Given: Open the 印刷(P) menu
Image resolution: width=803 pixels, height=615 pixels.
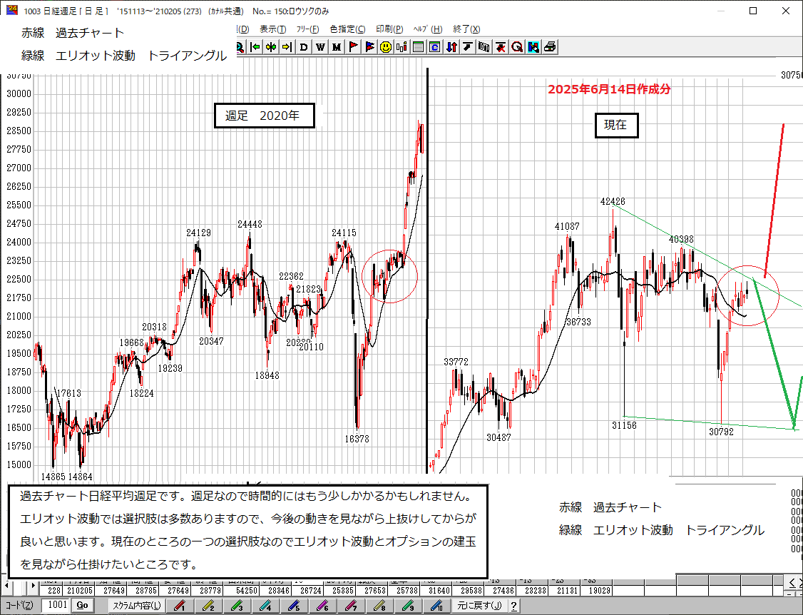Looking at the screenshot, I should click(x=389, y=29).
